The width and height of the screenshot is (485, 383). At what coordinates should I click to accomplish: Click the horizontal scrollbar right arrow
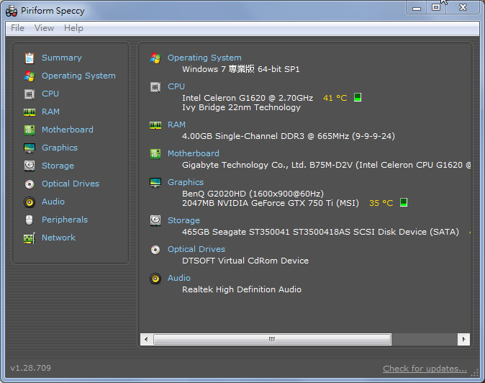click(463, 339)
